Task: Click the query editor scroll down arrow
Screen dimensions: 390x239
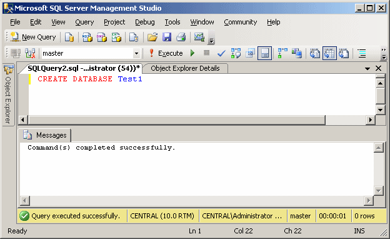Action: [x=380, y=109]
